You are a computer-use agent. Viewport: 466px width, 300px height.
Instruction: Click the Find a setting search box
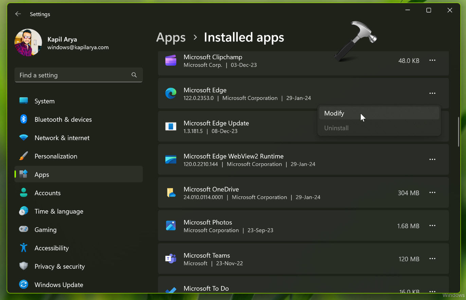point(73,75)
